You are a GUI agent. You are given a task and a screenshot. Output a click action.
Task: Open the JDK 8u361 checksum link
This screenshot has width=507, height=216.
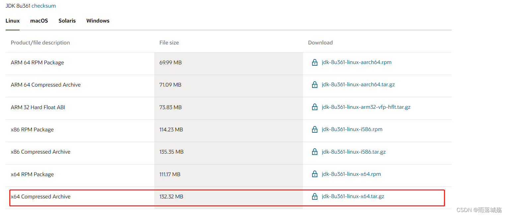(44, 6)
